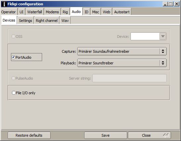
Task: Open the Playback device dropdown
Action: 122,63
